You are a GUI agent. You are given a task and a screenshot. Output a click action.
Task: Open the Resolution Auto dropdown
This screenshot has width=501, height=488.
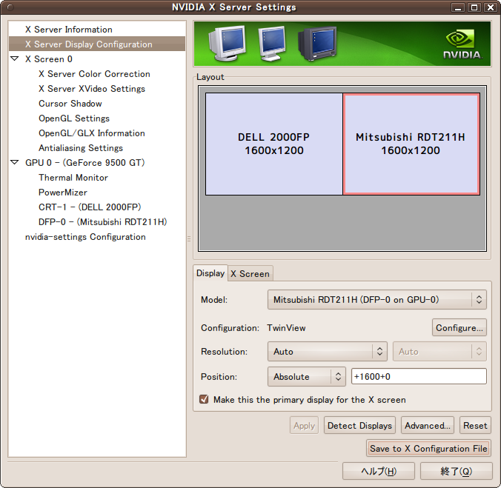click(x=328, y=352)
